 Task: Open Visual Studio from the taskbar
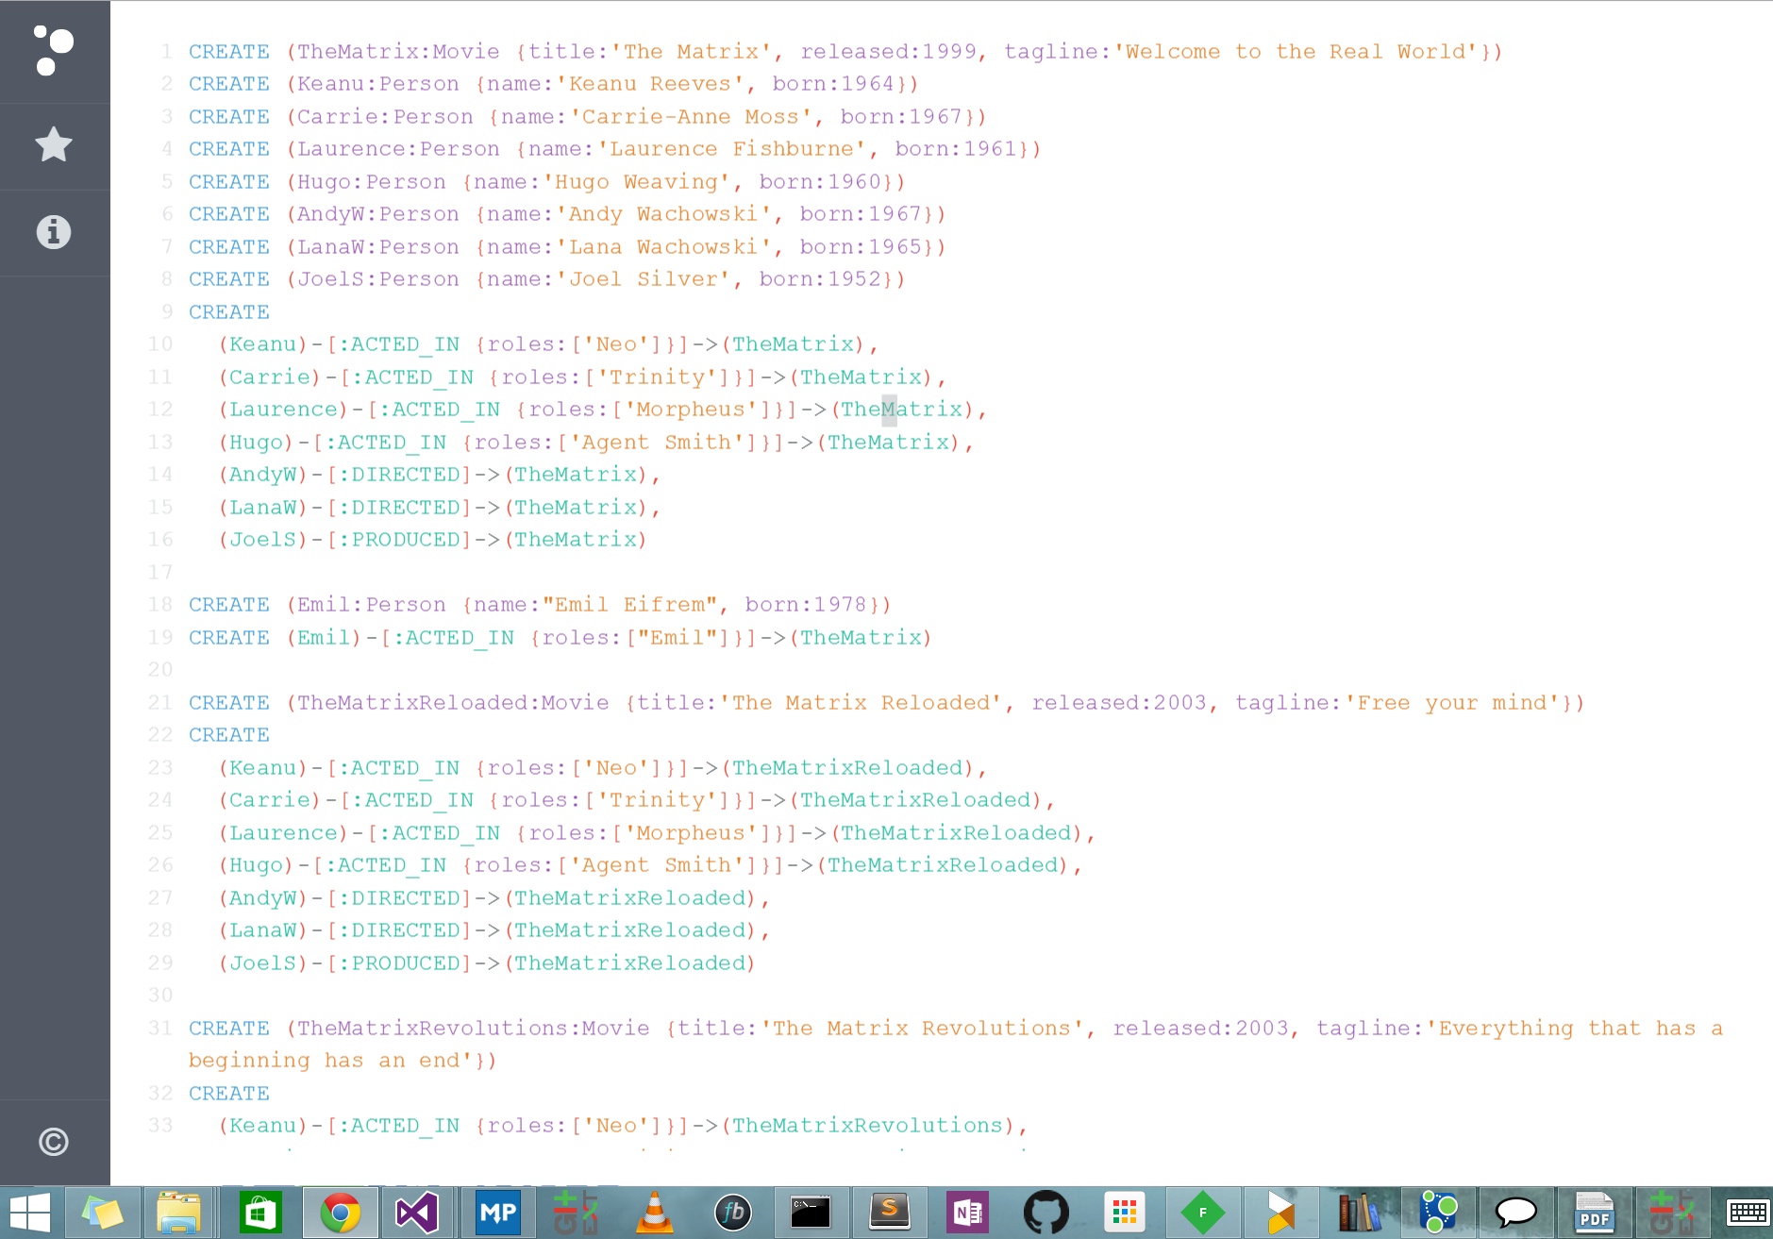coord(418,1213)
